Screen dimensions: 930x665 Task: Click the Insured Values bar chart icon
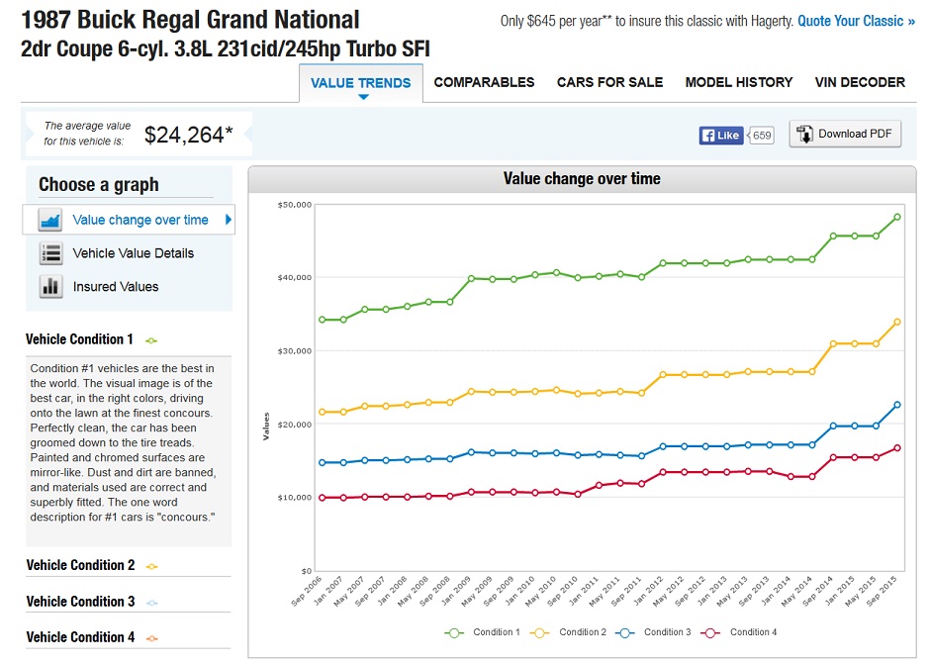pos(50,287)
